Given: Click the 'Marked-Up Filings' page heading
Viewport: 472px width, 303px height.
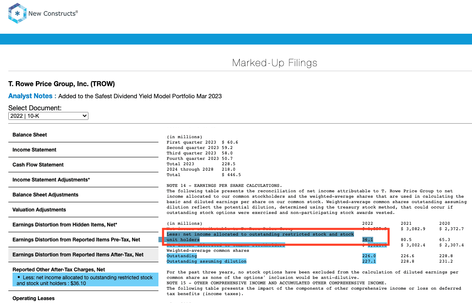Looking at the screenshot, I should click(x=274, y=63).
